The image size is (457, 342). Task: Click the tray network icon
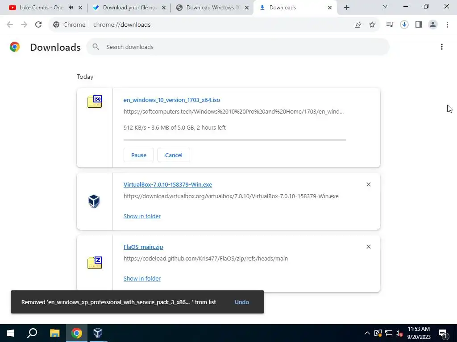(389, 333)
